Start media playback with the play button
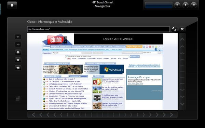205x128 pixels. (x=186, y=5)
